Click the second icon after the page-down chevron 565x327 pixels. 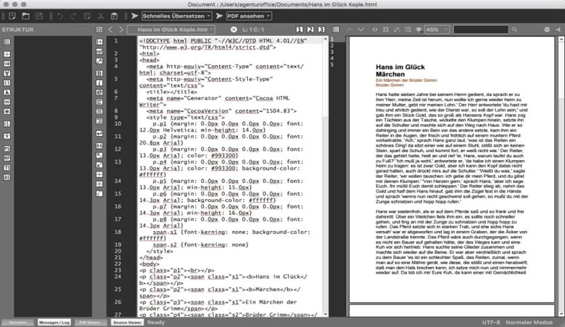pyautogui.click(x=385, y=30)
